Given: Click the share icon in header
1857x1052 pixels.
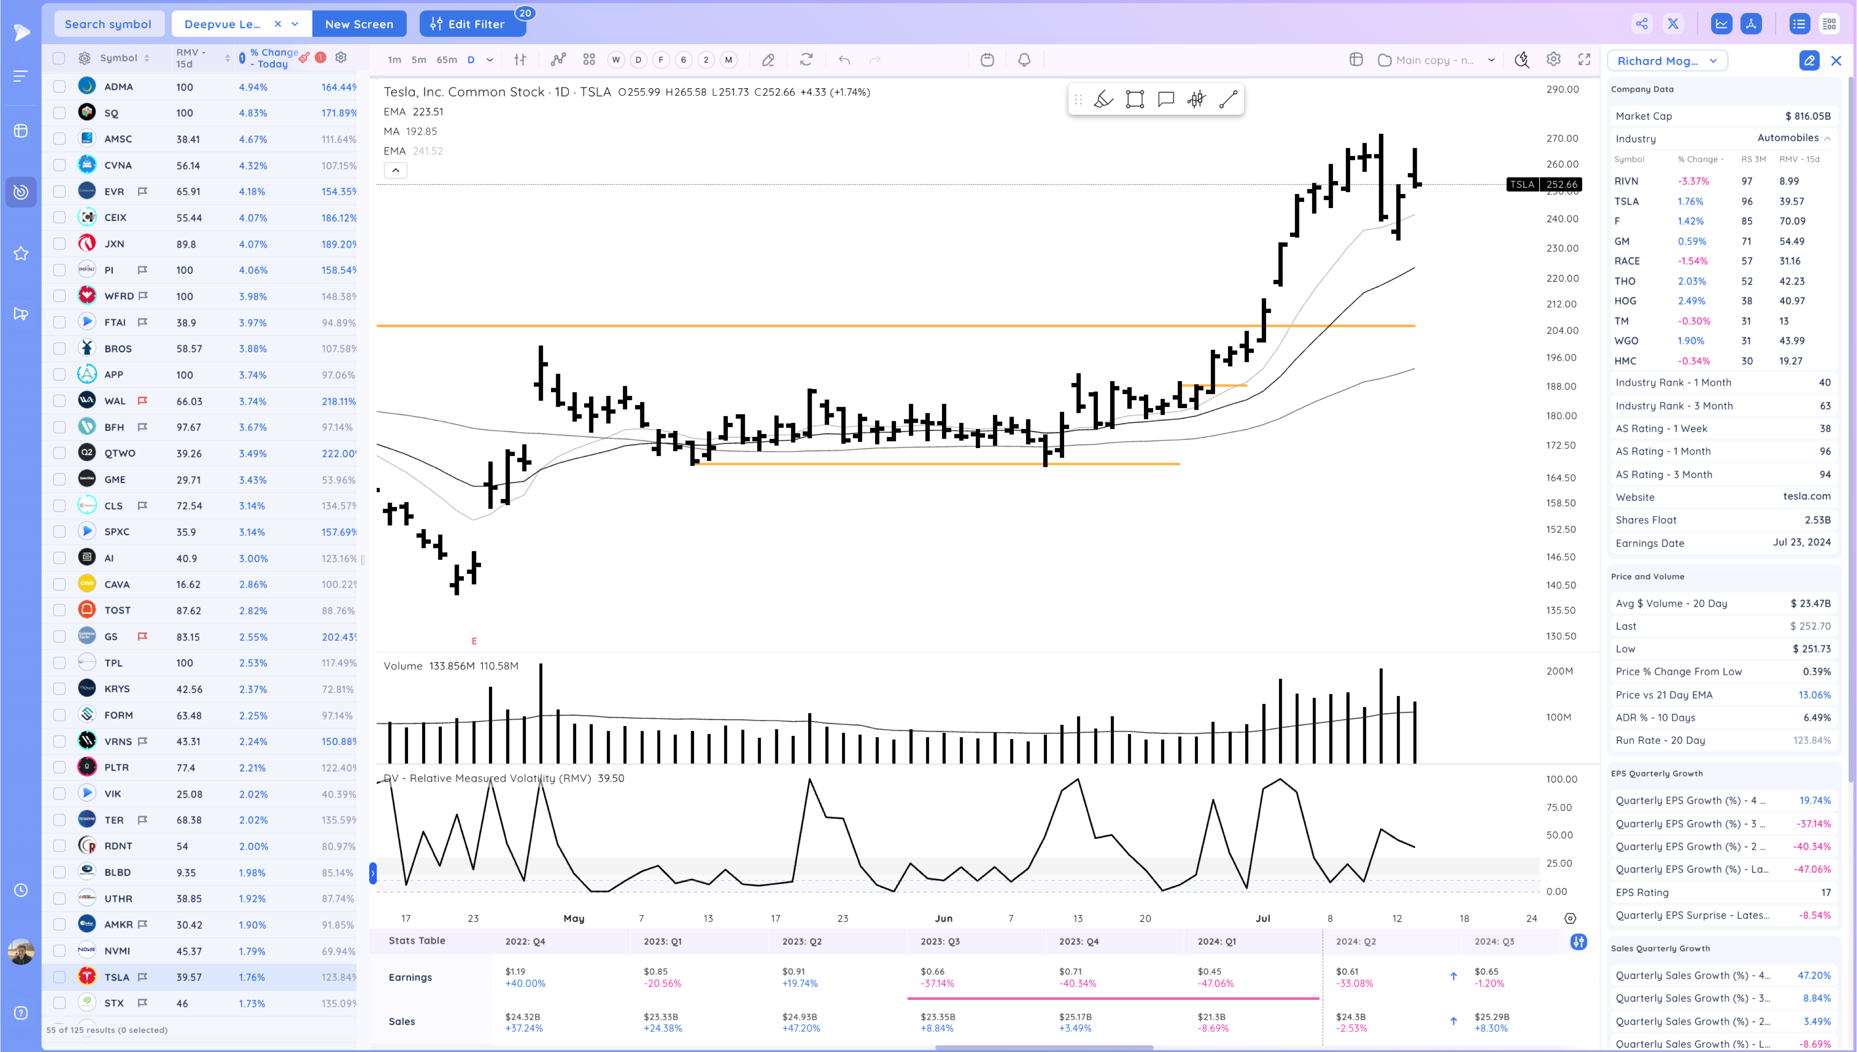Looking at the screenshot, I should point(1641,24).
